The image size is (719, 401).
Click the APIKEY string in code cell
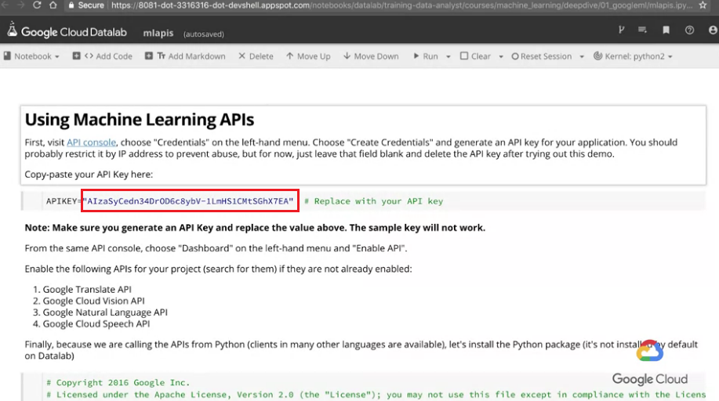coord(188,200)
